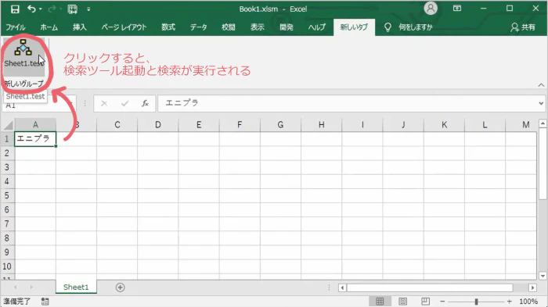Select column A header
Image resolution: width=548 pixels, height=307 pixels.
[x=35, y=124]
